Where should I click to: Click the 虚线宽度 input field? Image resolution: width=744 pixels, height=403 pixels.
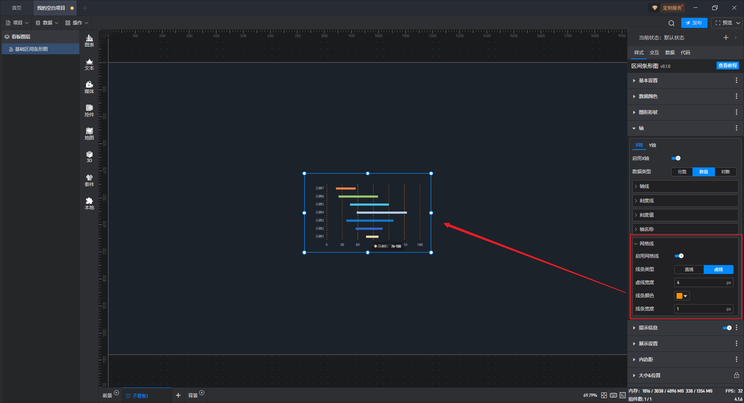704,282
